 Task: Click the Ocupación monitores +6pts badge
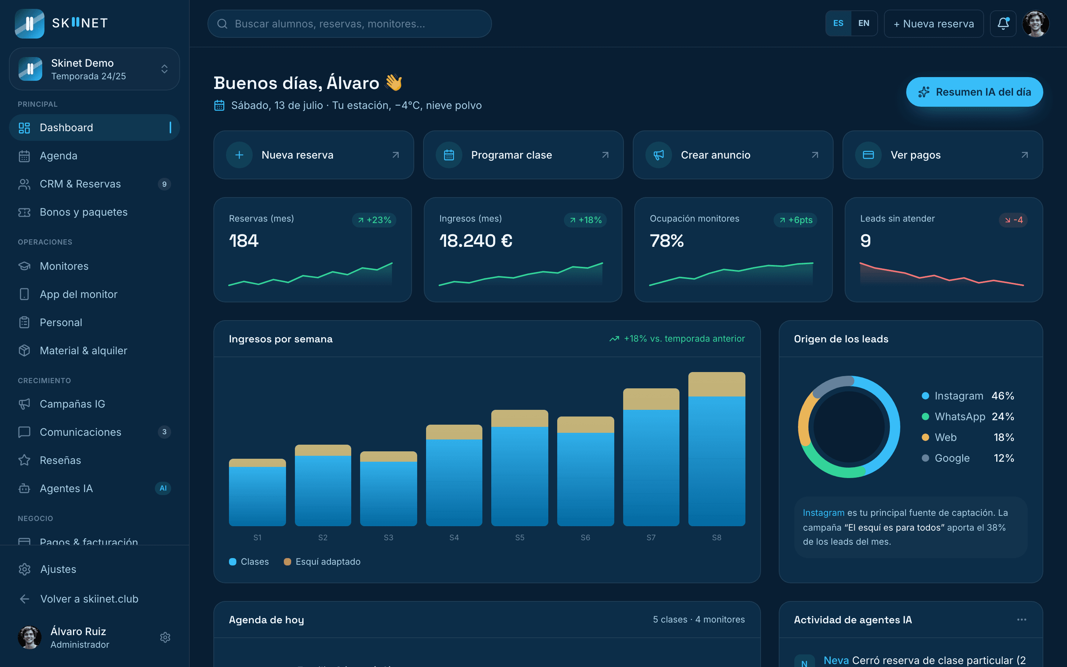[795, 220]
